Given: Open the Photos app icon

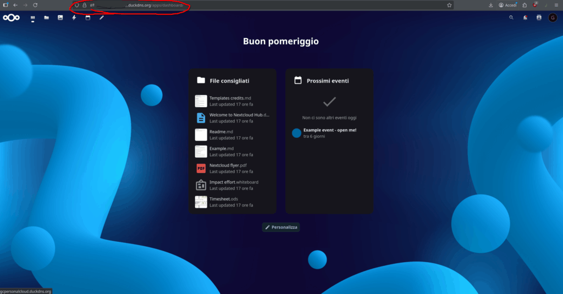Looking at the screenshot, I should (x=60, y=18).
